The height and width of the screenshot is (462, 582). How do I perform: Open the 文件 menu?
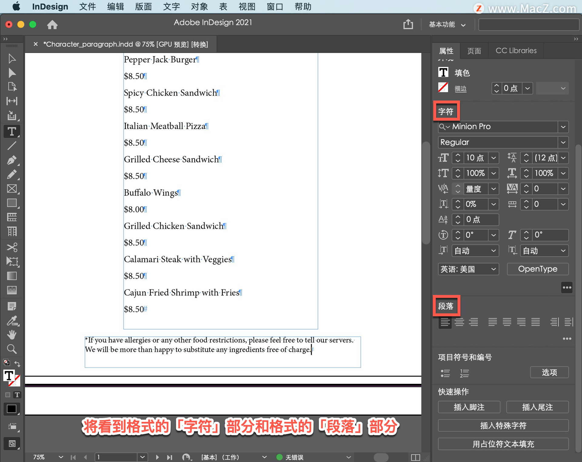88,7
